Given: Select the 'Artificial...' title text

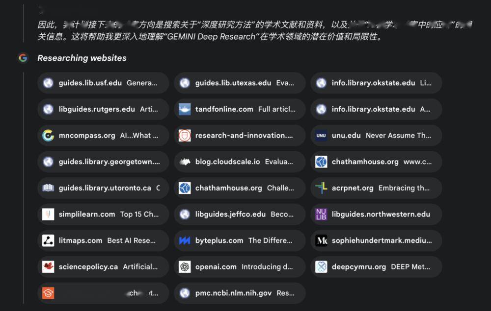Looking at the screenshot, I should 140,267.
